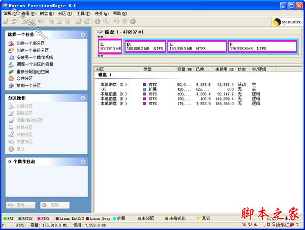The height and width of the screenshot is (230, 305).
Task: Click the undo arrow toolbar icon
Action: pos(116,21)
